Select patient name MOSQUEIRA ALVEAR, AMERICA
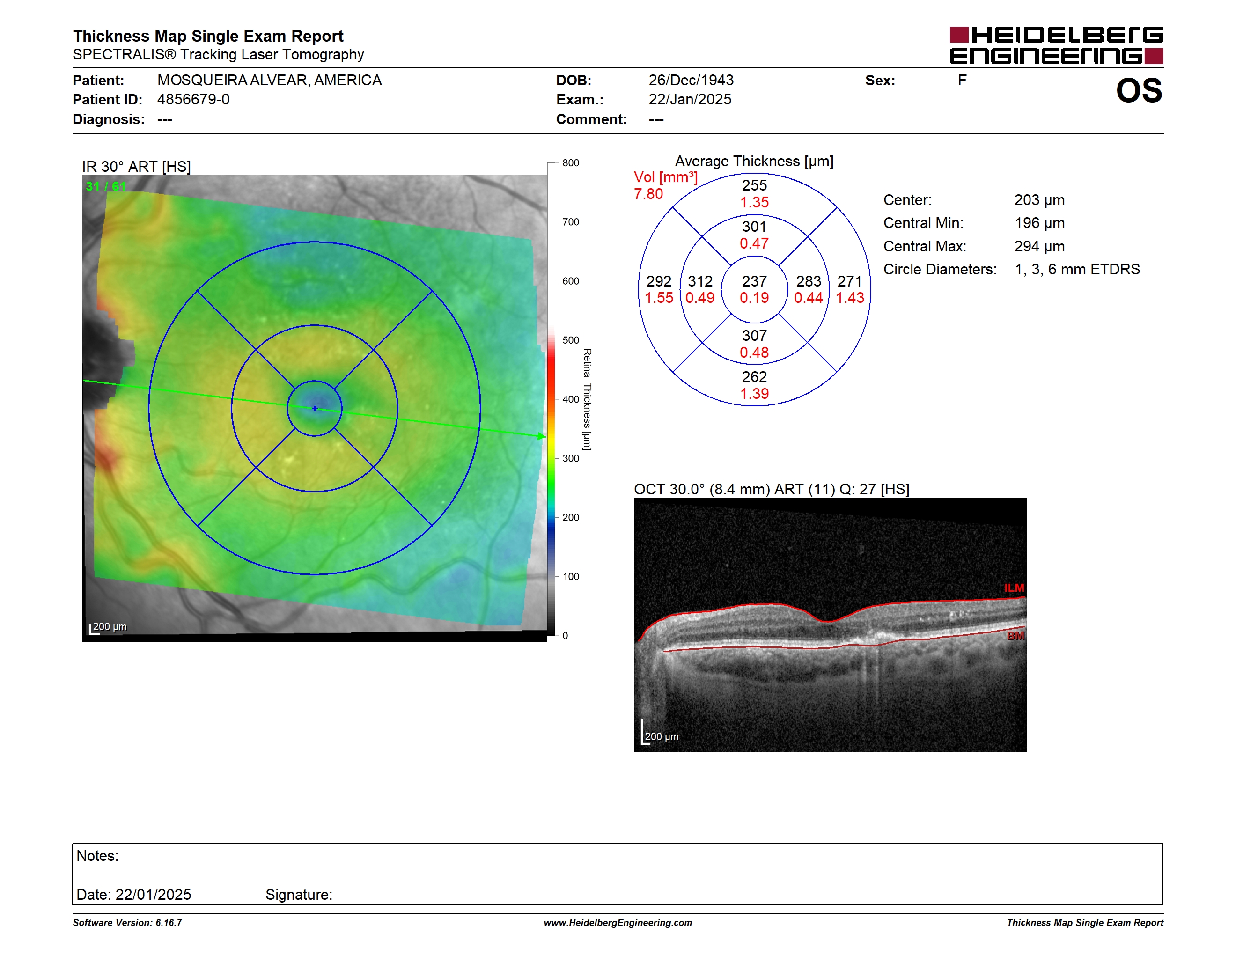The height and width of the screenshot is (955, 1236). [x=269, y=81]
